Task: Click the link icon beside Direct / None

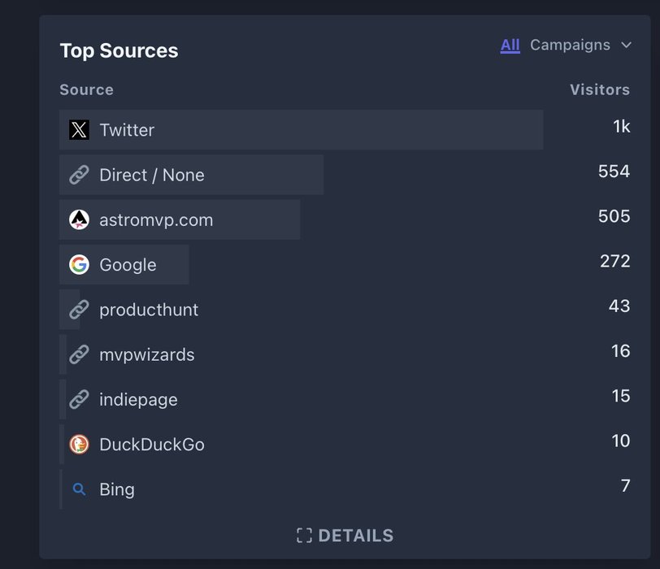Action: [79, 175]
